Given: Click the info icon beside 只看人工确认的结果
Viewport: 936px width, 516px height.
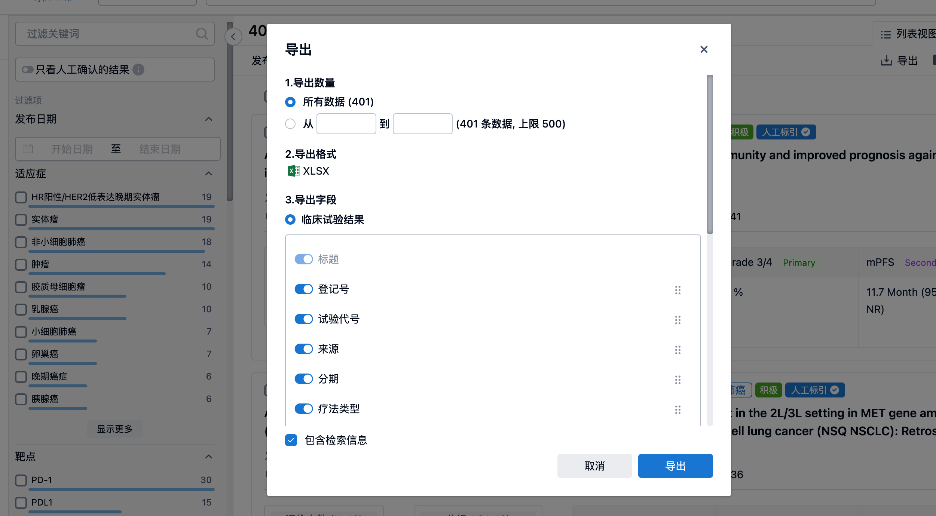Looking at the screenshot, I should pyautogui.click(x=138, y=70).
